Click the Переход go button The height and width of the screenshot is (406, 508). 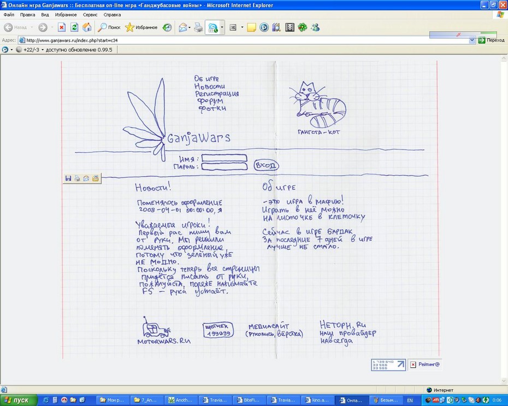click(491, 40)
